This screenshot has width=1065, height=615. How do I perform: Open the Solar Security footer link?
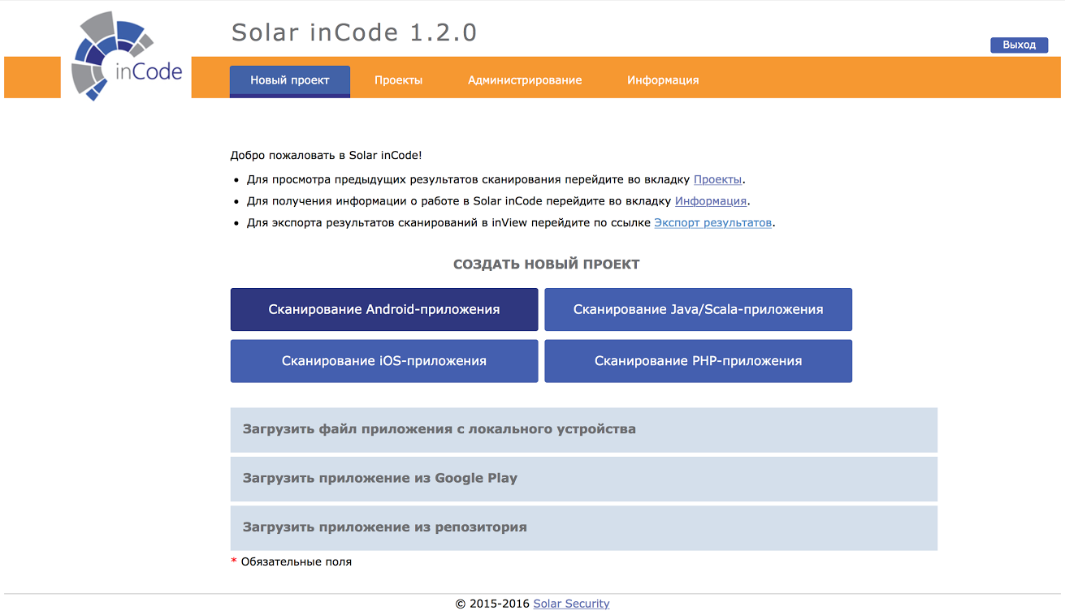571,604
